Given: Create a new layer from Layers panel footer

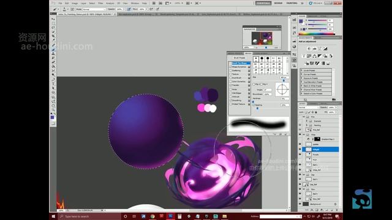Looking at the screenshot, I should coord(331,210).
